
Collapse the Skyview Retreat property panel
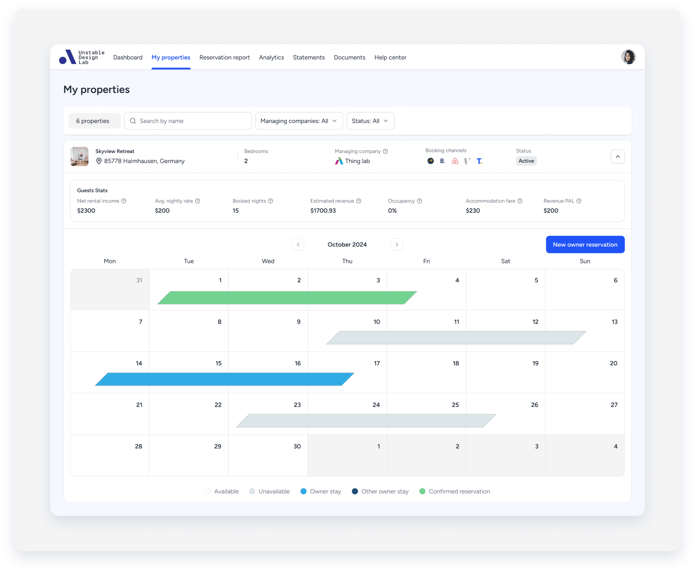point(617,157)
